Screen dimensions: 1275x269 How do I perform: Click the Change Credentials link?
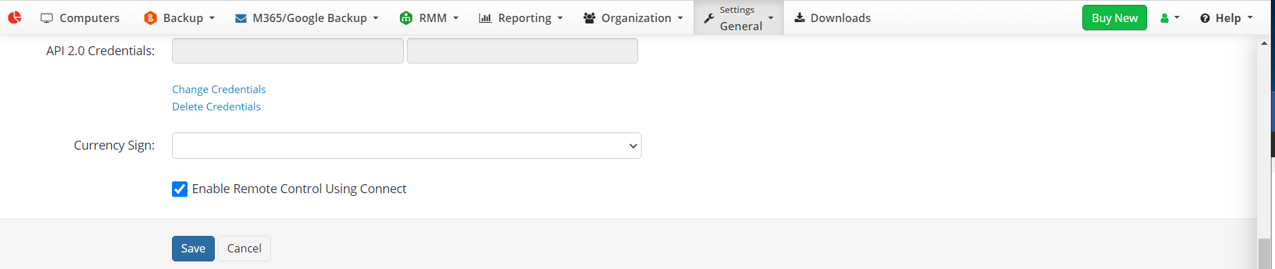pos(219,90)
